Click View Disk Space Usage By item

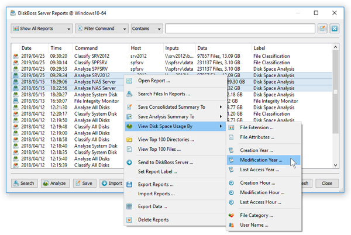point(175,126)
